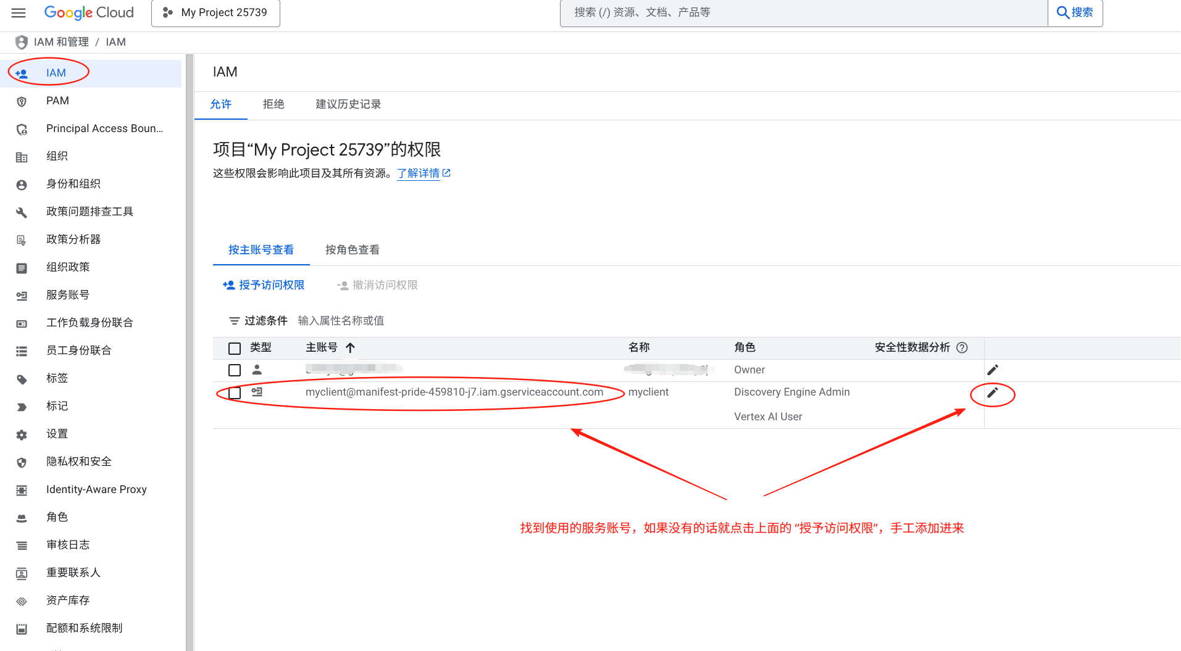
Task: Check the myclient service account checkbox
Action: (x=235, y=393)
